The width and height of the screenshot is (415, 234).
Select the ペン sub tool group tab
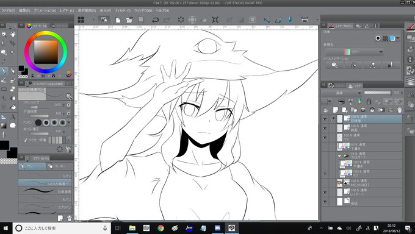[x=32, y=166]
